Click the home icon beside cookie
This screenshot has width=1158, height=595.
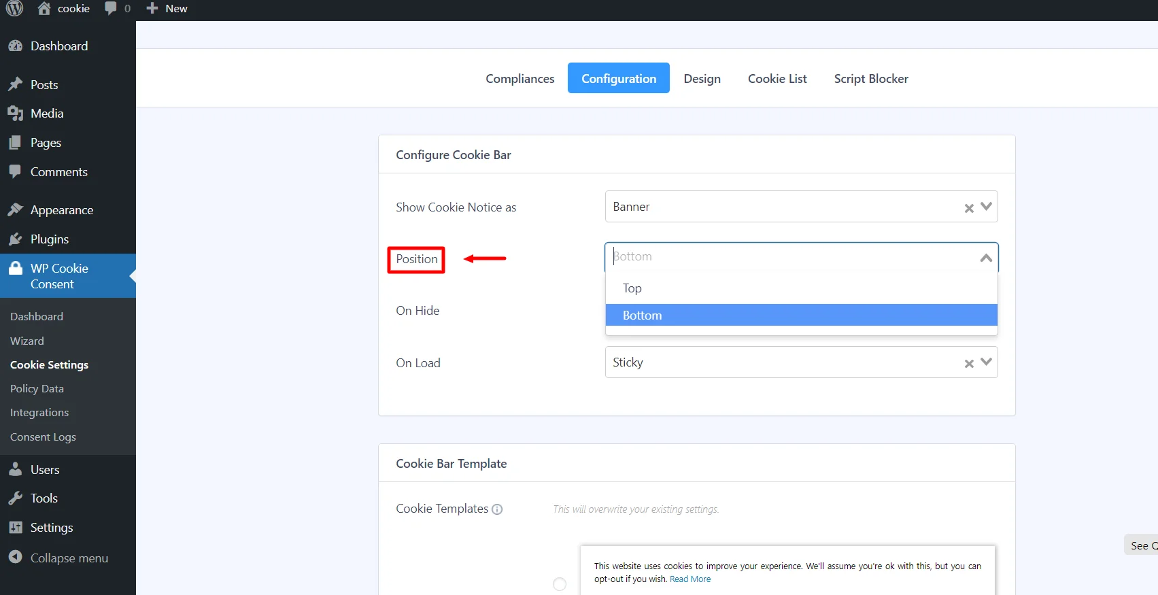[x=44, y=8]
